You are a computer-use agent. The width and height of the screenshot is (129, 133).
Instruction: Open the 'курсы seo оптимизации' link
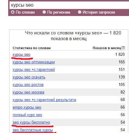click(x=34, y=62)
